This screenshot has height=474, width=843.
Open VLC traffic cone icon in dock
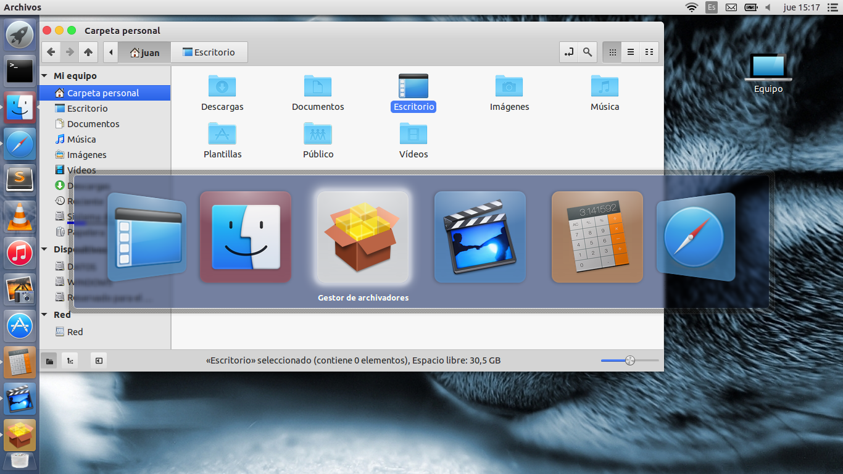(x=20, y=216)
